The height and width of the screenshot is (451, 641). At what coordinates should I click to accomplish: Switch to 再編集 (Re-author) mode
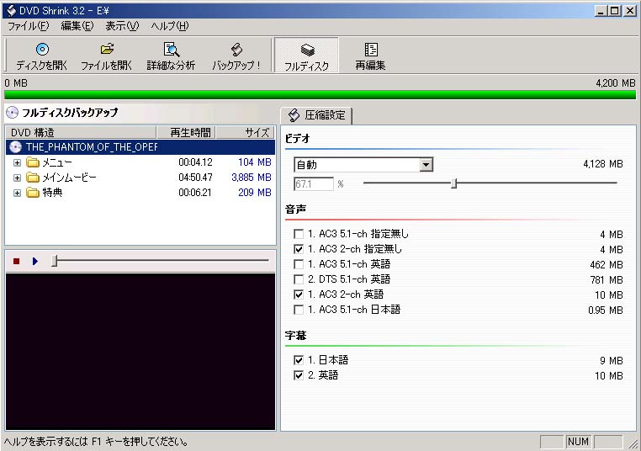coord(370,56)
